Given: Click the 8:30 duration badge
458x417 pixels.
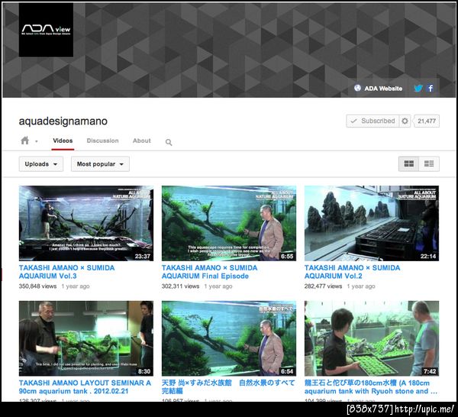Looking at the screenshot, I should pos(144,371).
